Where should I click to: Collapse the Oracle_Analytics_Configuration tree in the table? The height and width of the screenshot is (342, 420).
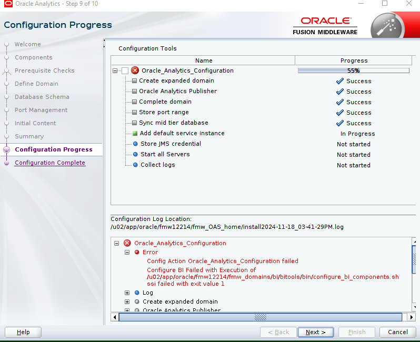coord(115,71)
